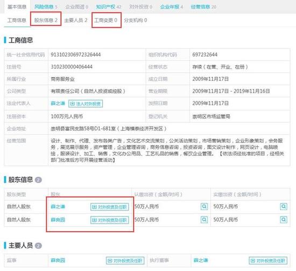Open shareholder 薛良园 name link
The height and width of the screenshot is (271, 296).
tap(58, 220)
